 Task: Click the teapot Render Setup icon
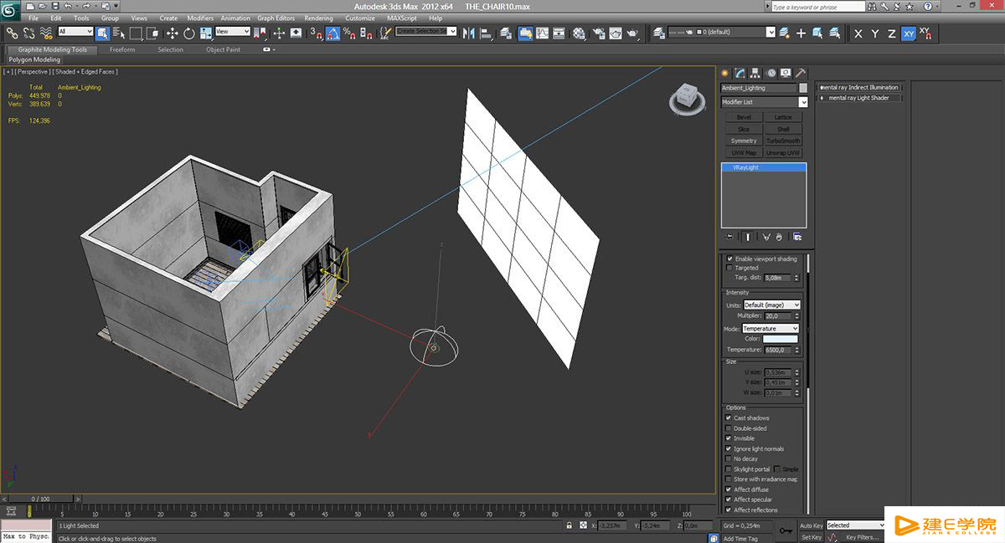tap(599, 33)
